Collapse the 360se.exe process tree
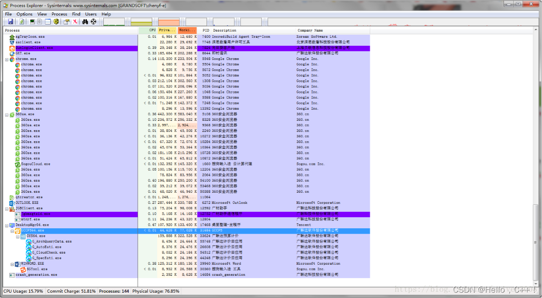The width and height of the screenshot is (542, 298). (x=7, y=114)
